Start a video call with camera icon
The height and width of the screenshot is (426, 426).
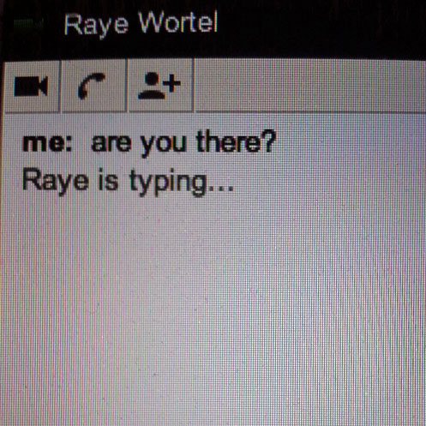31,86
